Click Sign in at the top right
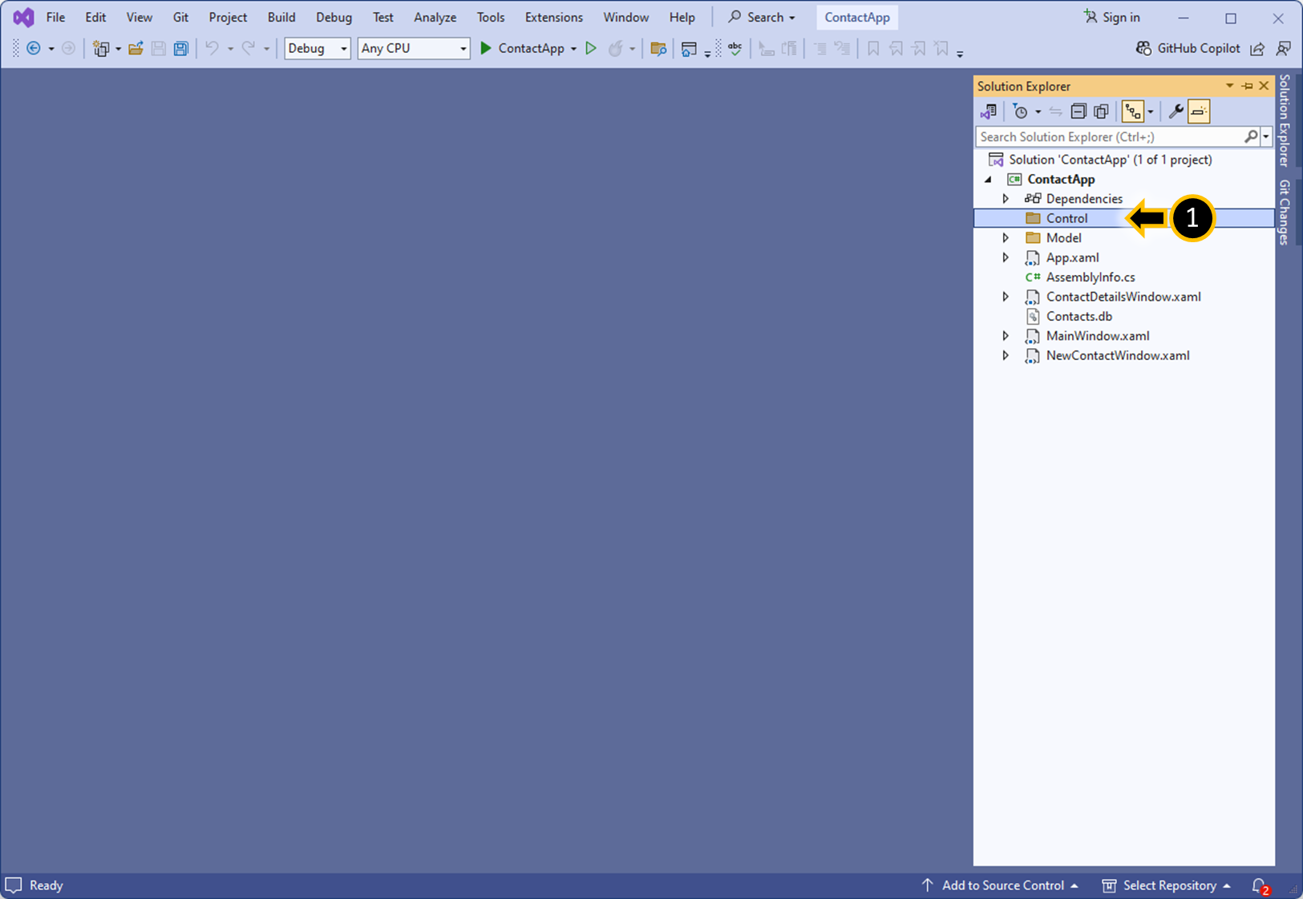 click(1111, 17)
